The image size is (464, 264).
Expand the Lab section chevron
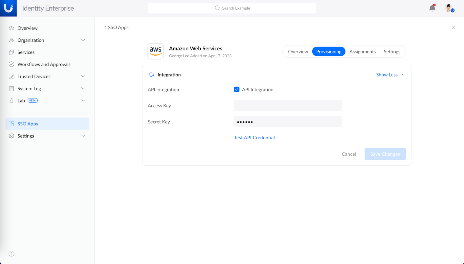[x=83, y=100]
